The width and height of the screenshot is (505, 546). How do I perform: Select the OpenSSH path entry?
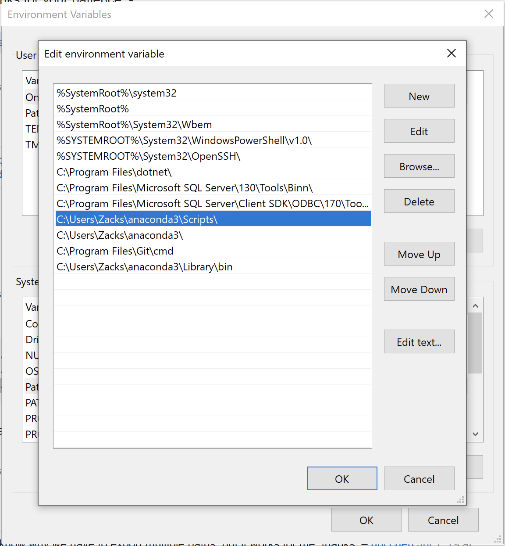click(x=213, y=156)
